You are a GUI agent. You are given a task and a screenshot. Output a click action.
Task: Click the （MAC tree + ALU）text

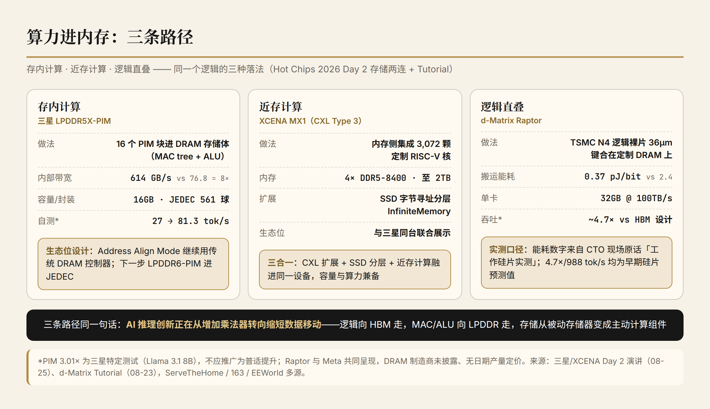[187, 156]
